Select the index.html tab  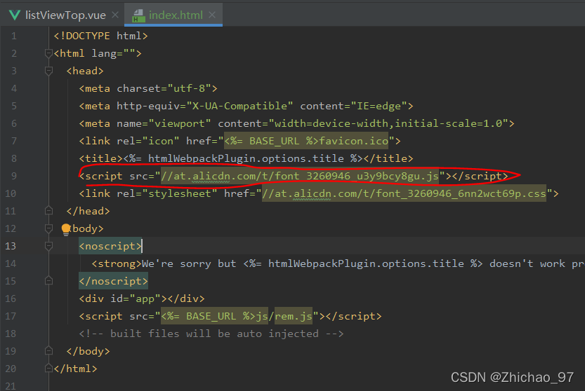click(176, 15)
